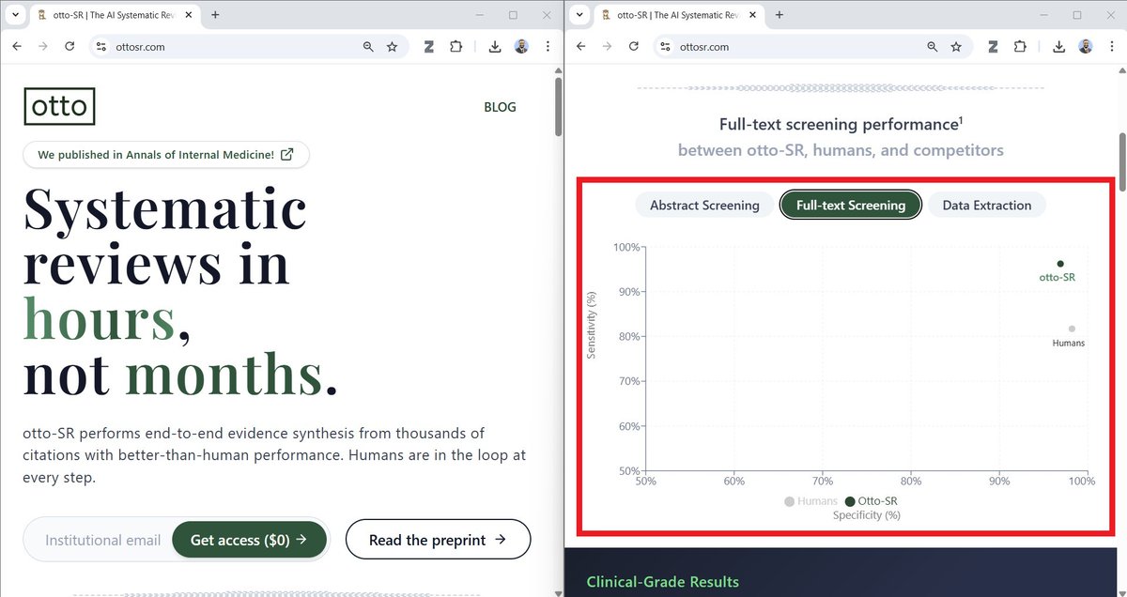Viewport: 1127px width, 597px height.
Task: Click the Get access ($0) button
Action: pos(249,540)
